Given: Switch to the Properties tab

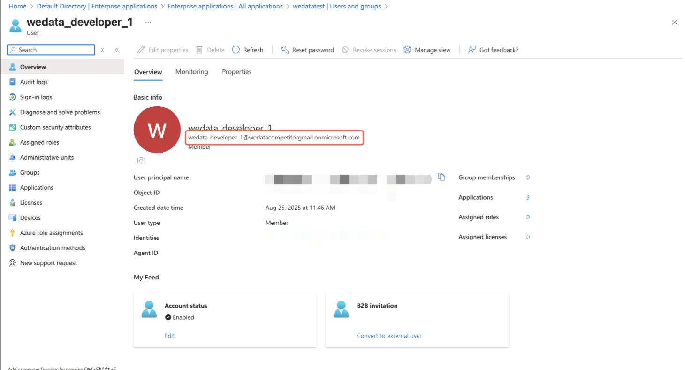Looking at the screenshot, I should pos(237,72).
